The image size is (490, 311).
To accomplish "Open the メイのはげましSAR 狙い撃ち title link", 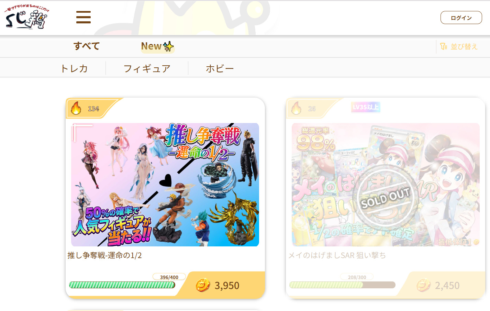I will pyautogui.click(x=337, y=255).
